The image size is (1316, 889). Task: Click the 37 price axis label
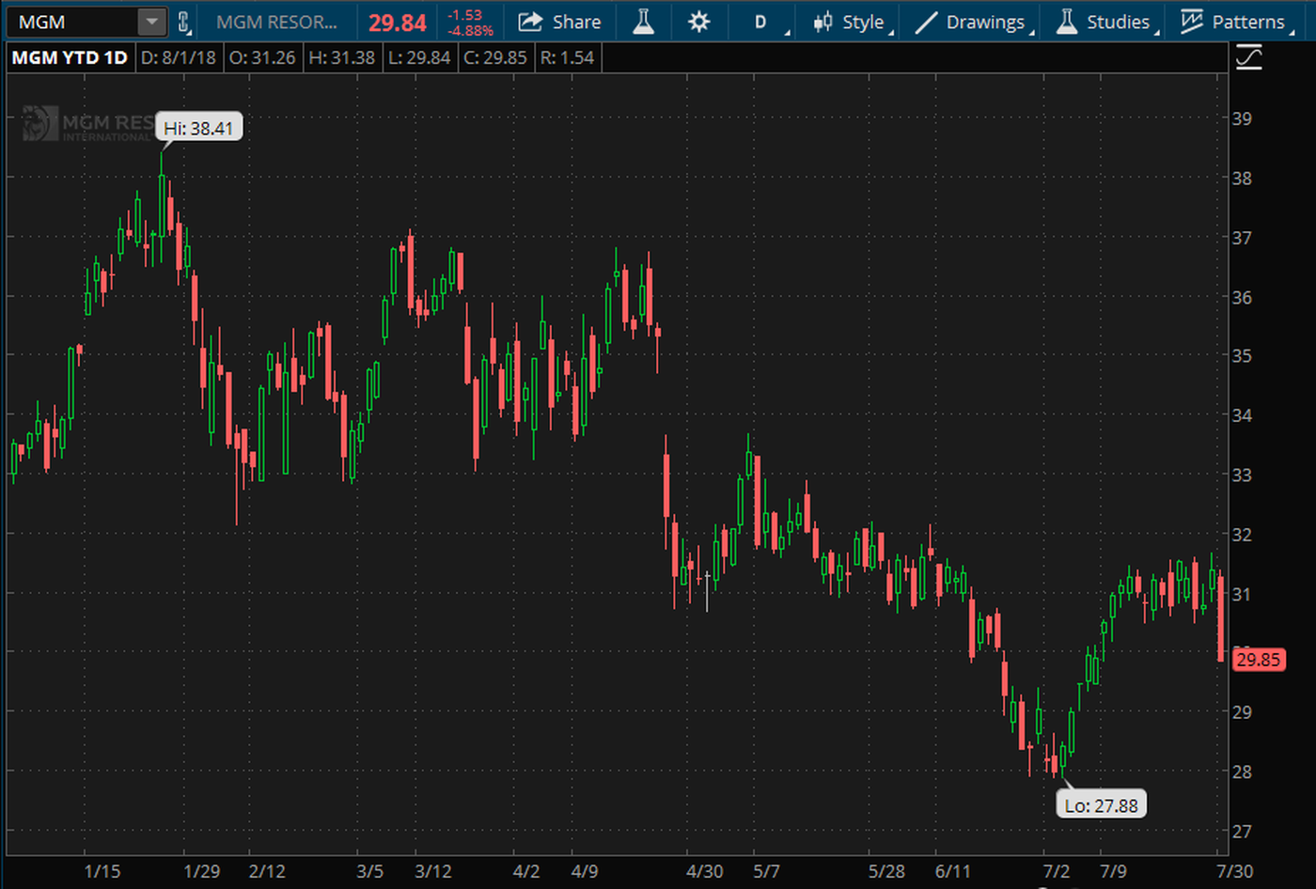1242,238
